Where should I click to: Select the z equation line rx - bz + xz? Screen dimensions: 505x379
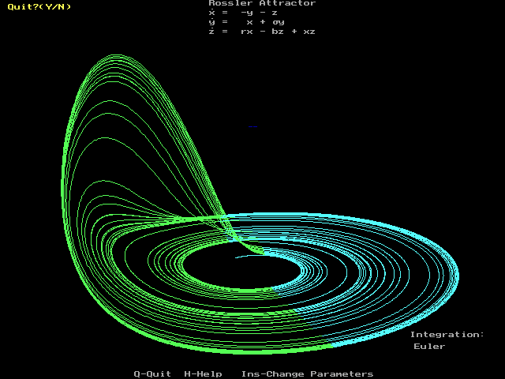(262, 32)
